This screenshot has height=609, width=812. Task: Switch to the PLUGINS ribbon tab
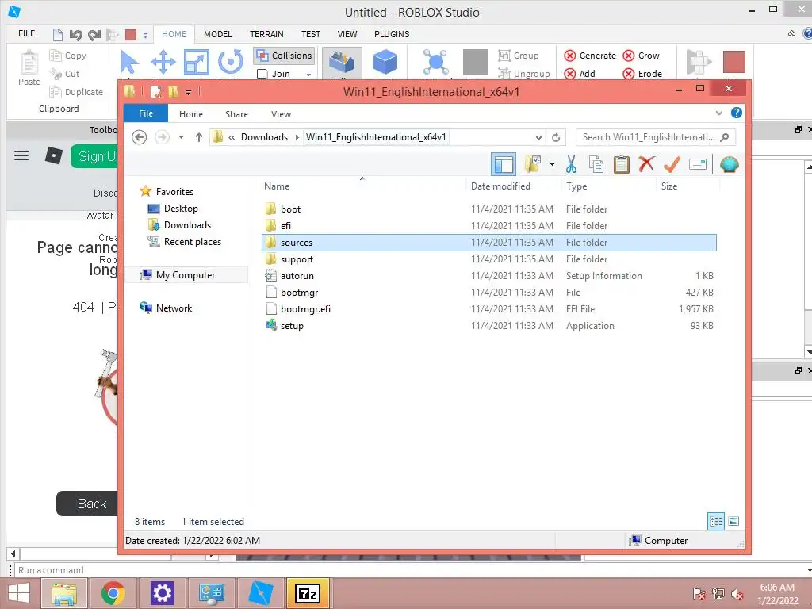point(392,34)
